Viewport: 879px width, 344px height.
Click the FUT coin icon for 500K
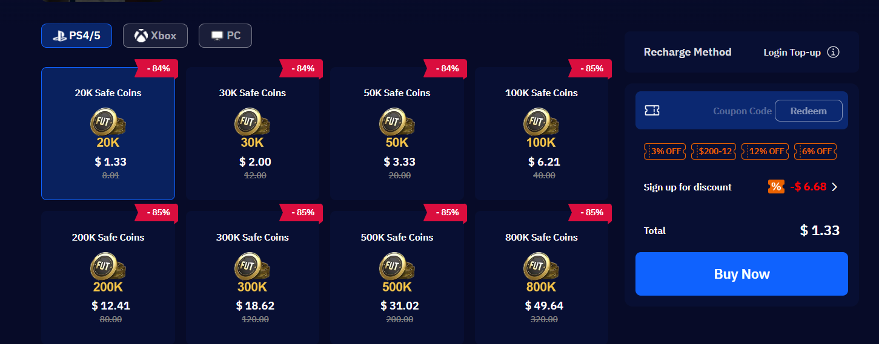(x=397, y=268)
